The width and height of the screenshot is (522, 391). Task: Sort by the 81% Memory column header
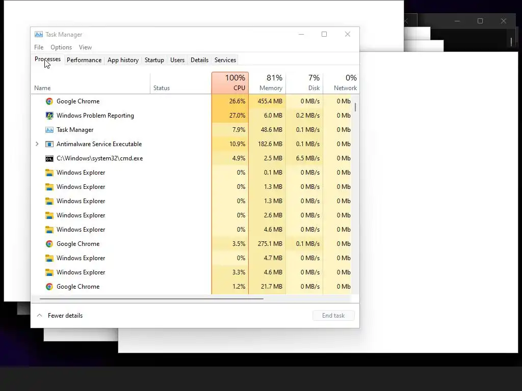click(267, 83)
